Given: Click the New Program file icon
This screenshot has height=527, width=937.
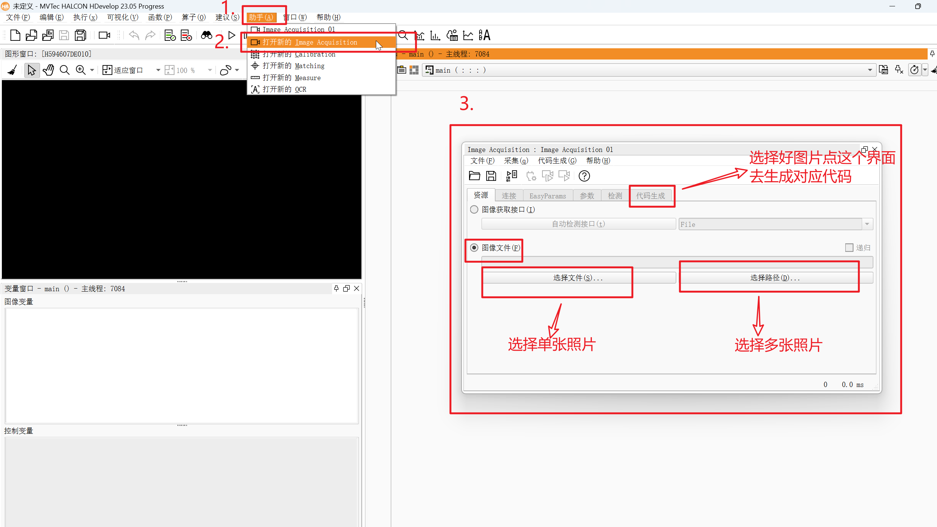Looking at the screenshot, I should [15, 35].
